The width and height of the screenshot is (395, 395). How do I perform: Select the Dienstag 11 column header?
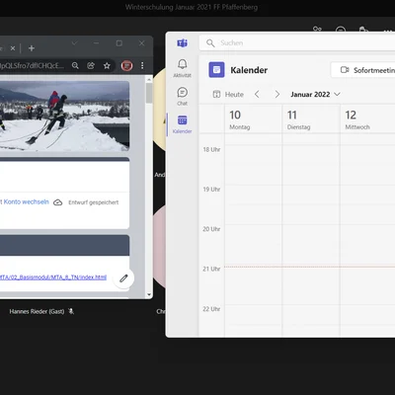[311, 119]
